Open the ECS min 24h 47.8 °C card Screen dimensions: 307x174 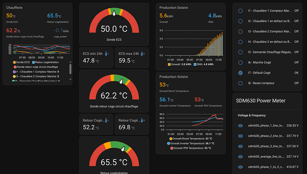[x=96, y=58]
